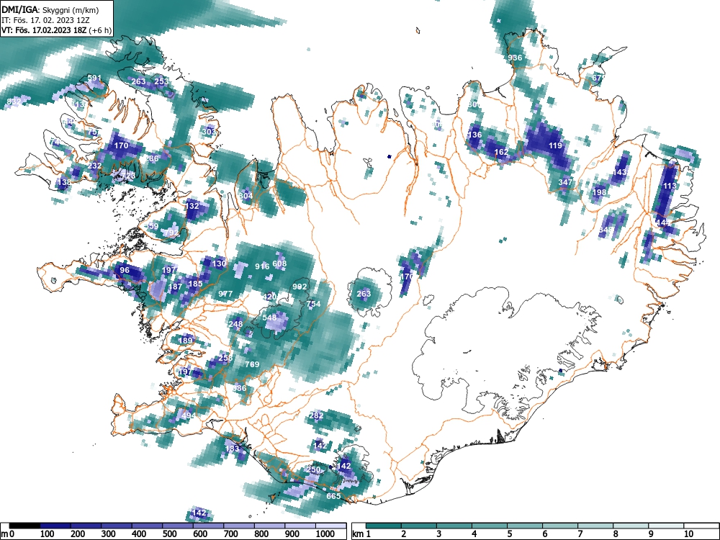Click the swatch between 900 and 1000 m

(x=300, y=526)
